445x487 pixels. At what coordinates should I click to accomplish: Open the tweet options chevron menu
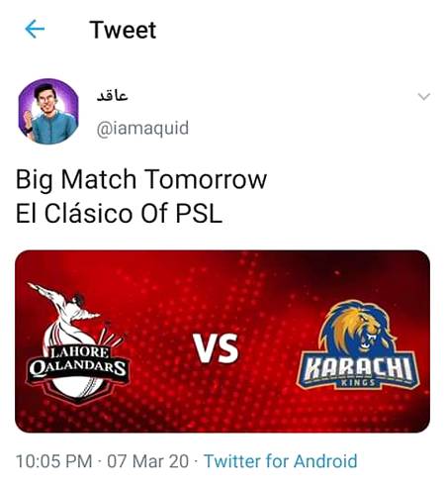pos(424,96)
